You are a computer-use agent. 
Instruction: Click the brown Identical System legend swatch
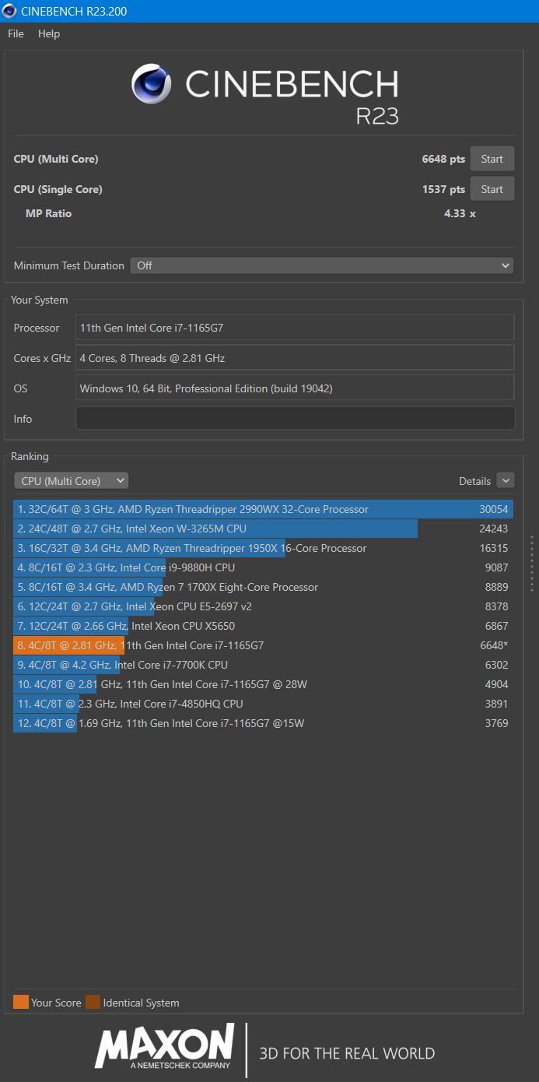click(93, 1003)
